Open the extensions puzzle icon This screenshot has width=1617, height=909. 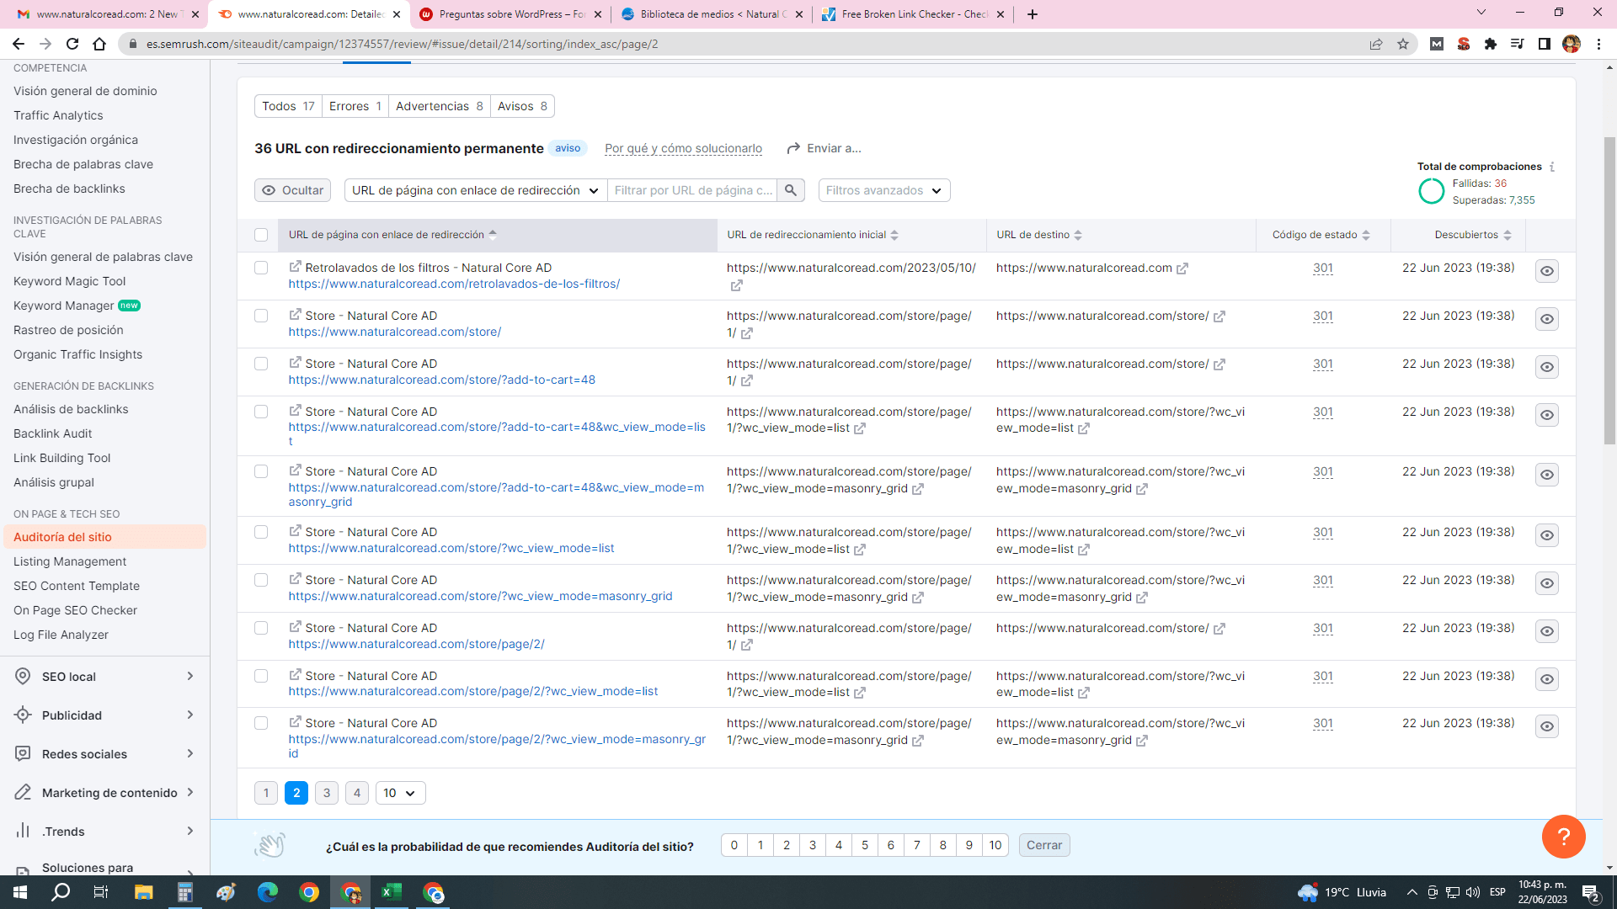click(x=1491, y=44)
